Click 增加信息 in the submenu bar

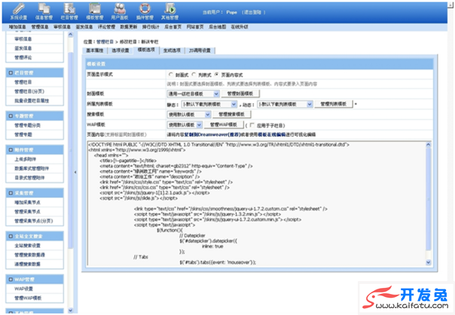17,27
